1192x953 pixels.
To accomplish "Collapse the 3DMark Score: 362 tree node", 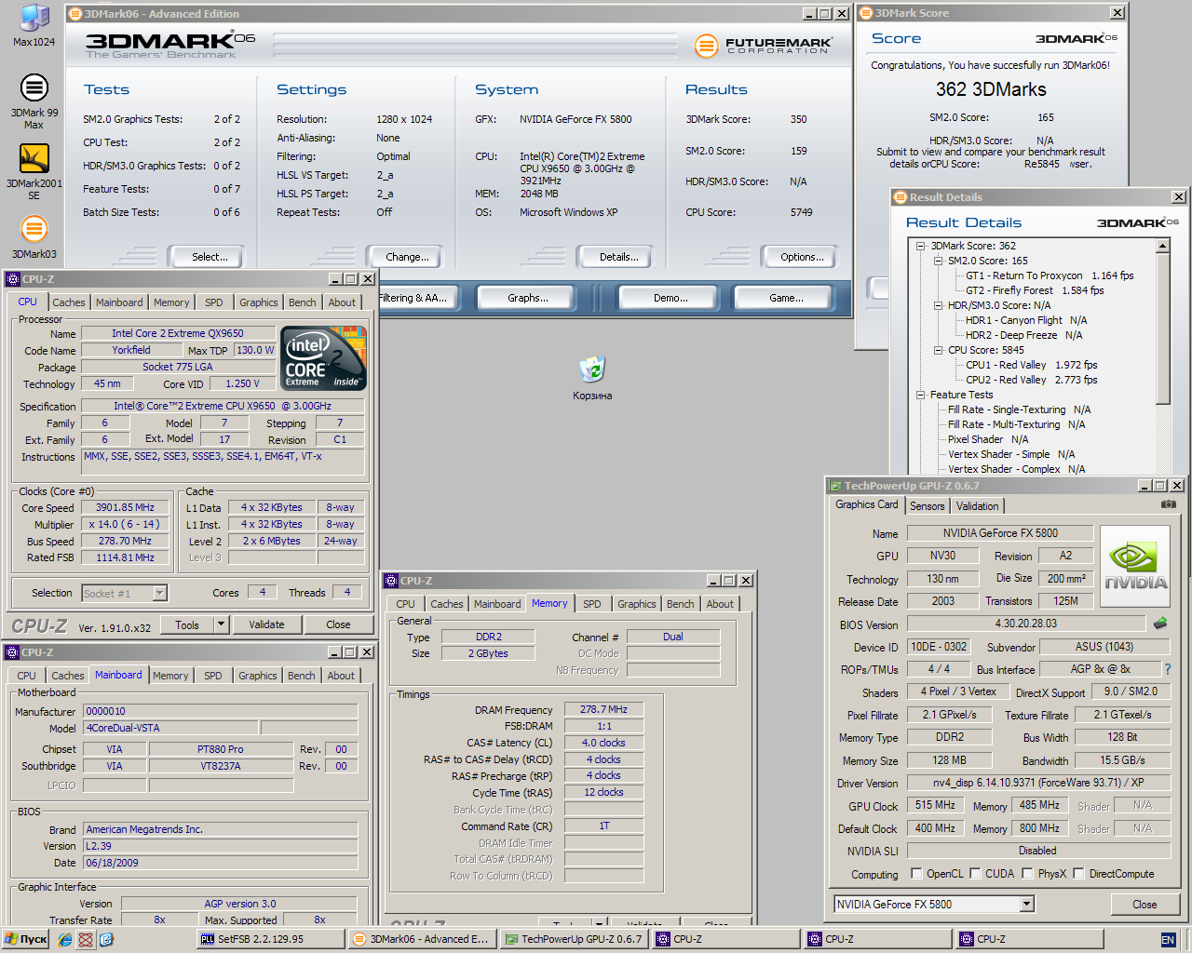I will [920, 246].
